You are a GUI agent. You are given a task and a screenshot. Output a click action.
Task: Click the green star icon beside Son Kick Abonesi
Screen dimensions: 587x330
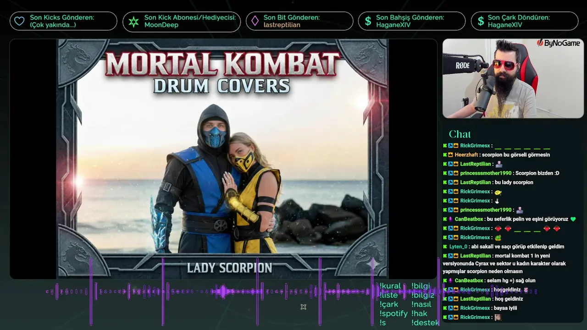tap(133, 22)
